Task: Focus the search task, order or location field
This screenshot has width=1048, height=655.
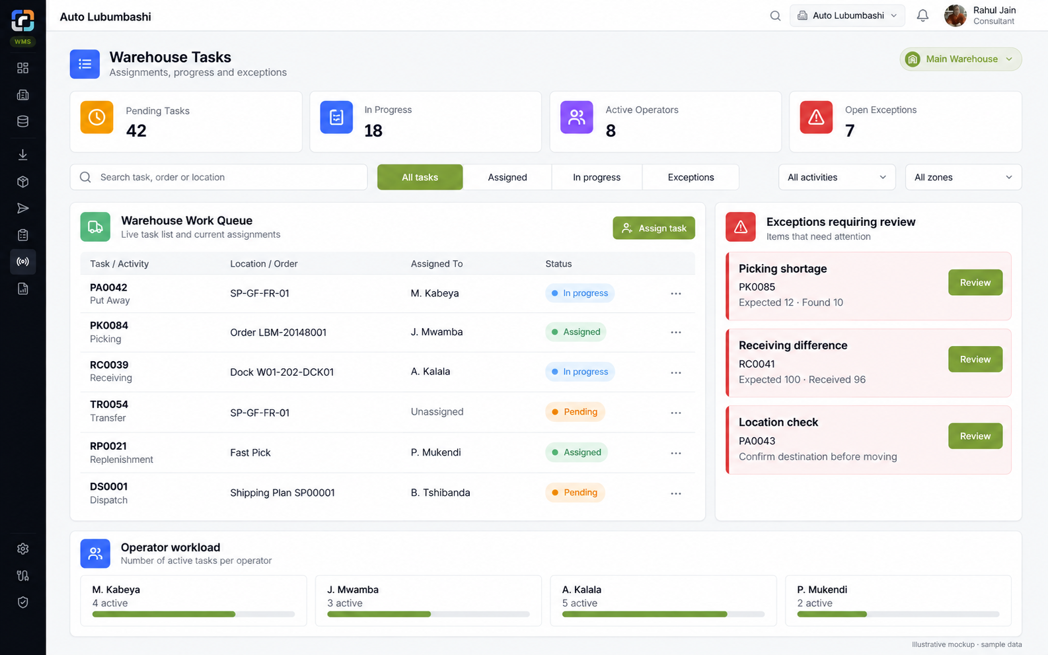Action: click(x=219, y=177)
